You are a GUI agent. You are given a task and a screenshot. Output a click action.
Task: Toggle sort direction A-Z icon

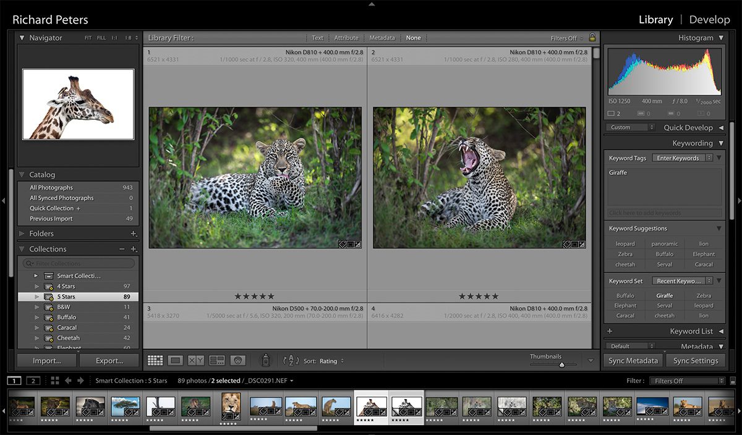[x=291, y=360]
